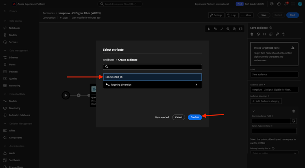
Task: Open the apps grid switcher icon
Action: pyautogui.click(x=293, y=4)
